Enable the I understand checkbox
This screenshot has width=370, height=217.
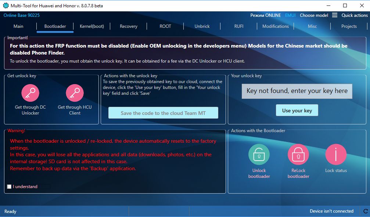pos(9,186)
